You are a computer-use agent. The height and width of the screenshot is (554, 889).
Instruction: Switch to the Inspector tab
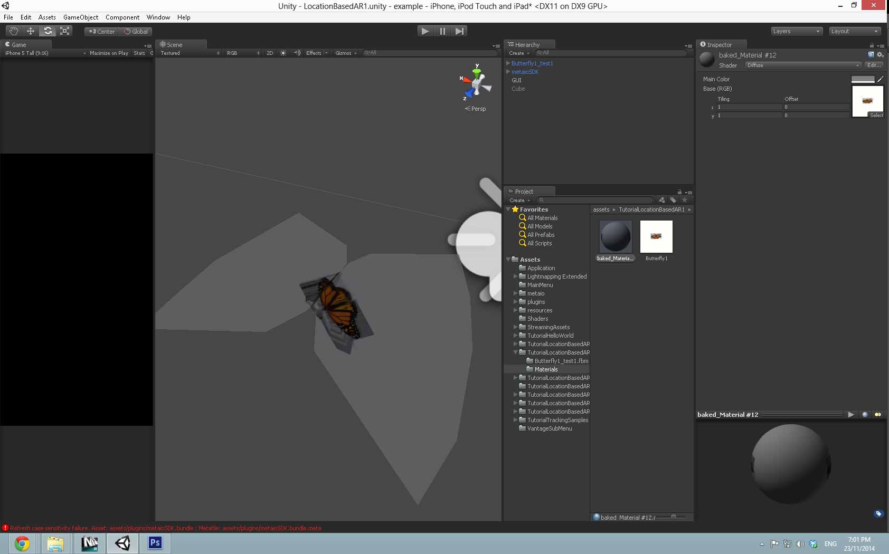click(x=719, y=45)
